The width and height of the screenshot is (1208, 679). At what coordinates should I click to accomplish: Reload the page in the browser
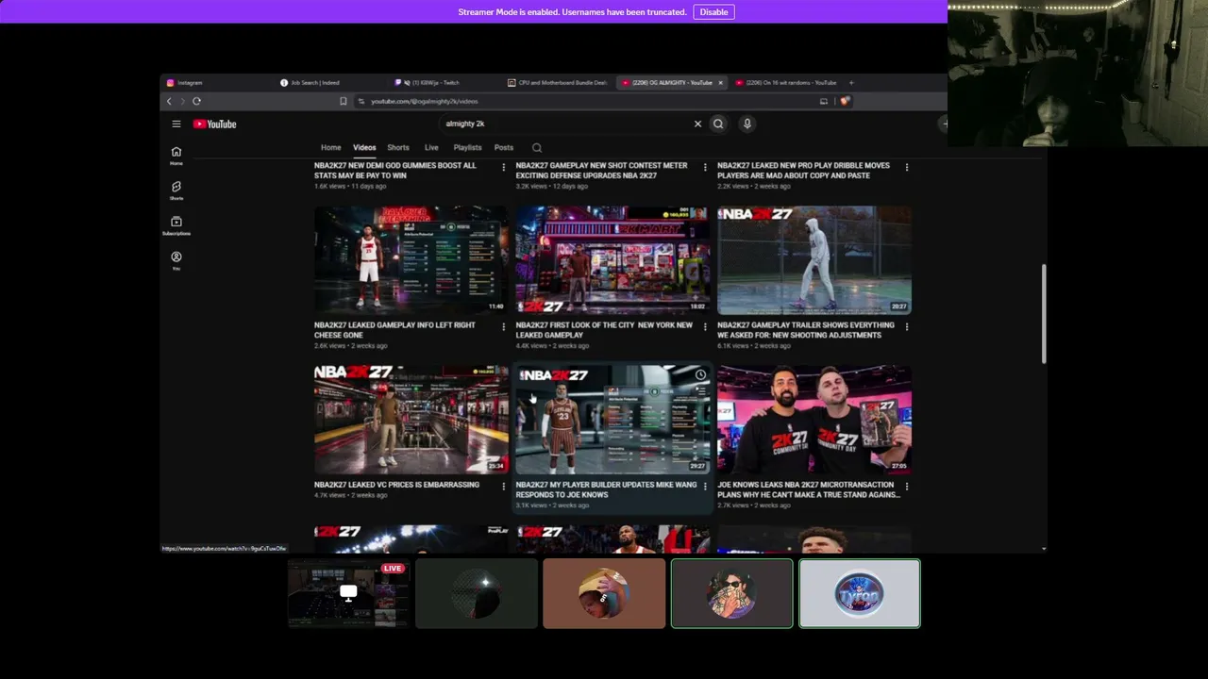coord(196,101)
